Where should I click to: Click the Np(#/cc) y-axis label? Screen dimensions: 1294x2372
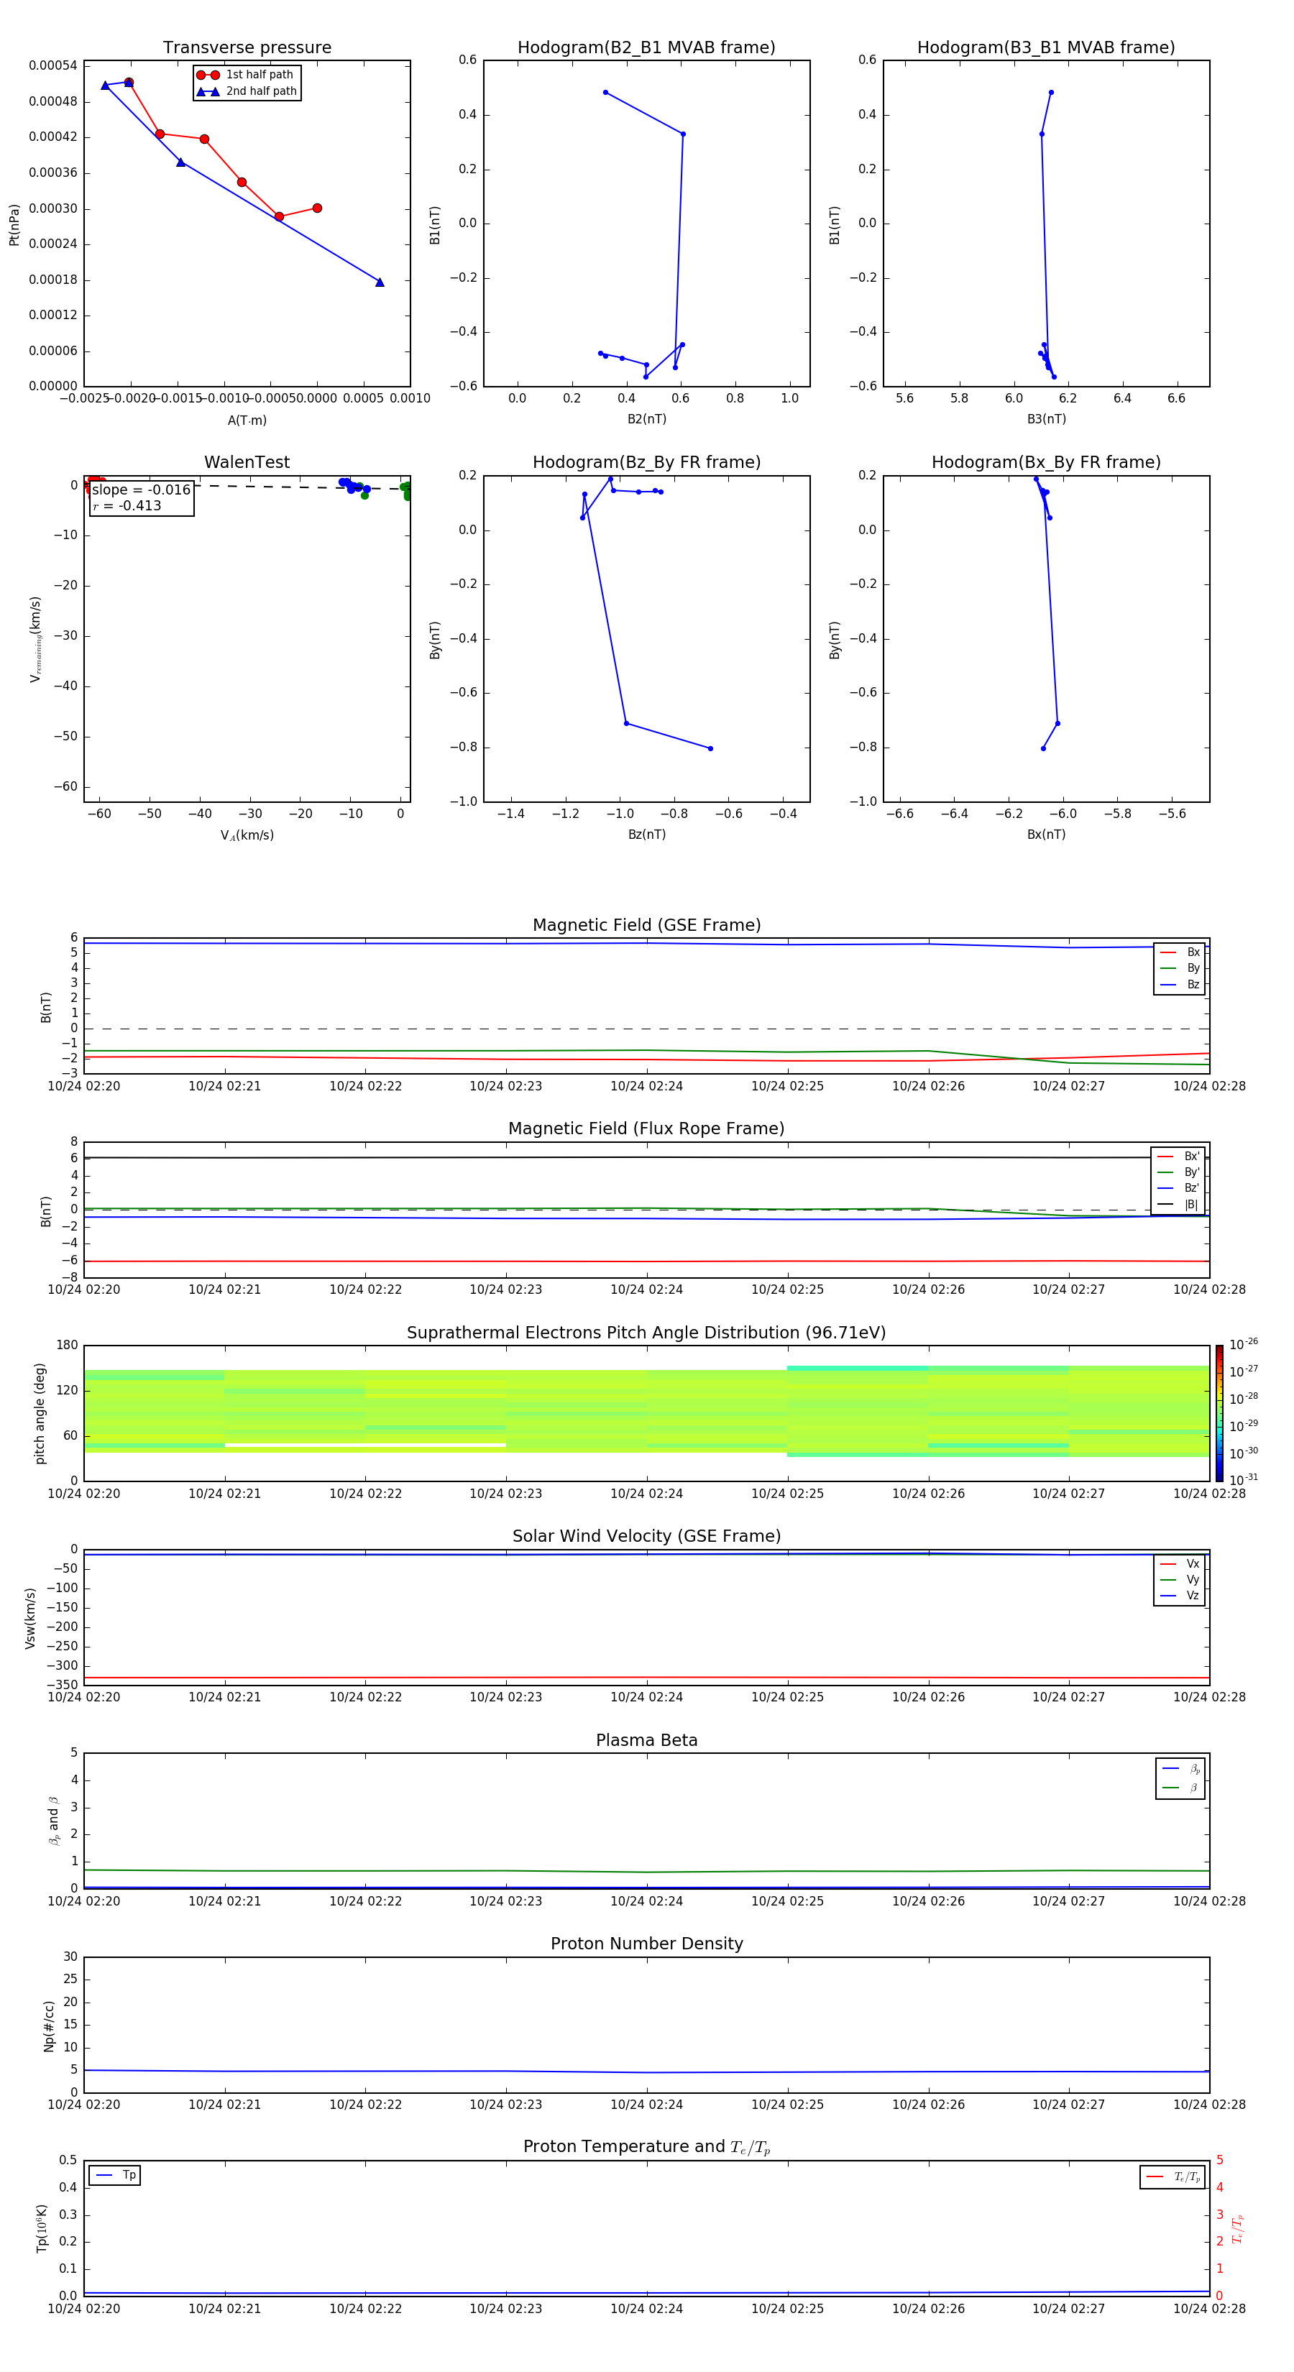[49, 2025]
